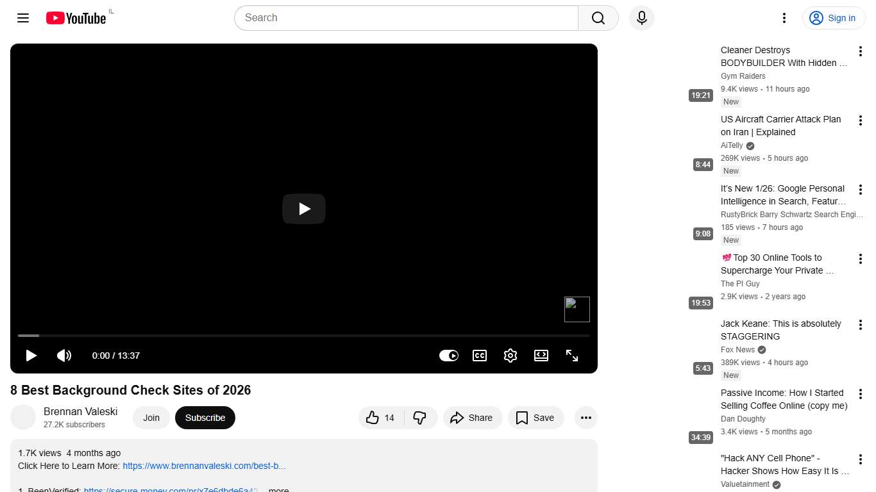Click the Subscribe button

point(205,417)
